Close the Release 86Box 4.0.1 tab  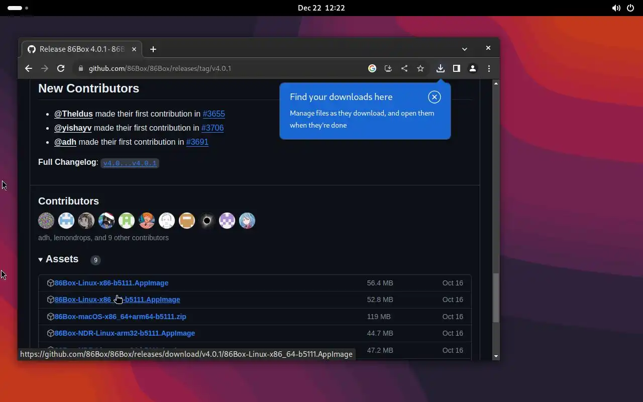(134, 49)
